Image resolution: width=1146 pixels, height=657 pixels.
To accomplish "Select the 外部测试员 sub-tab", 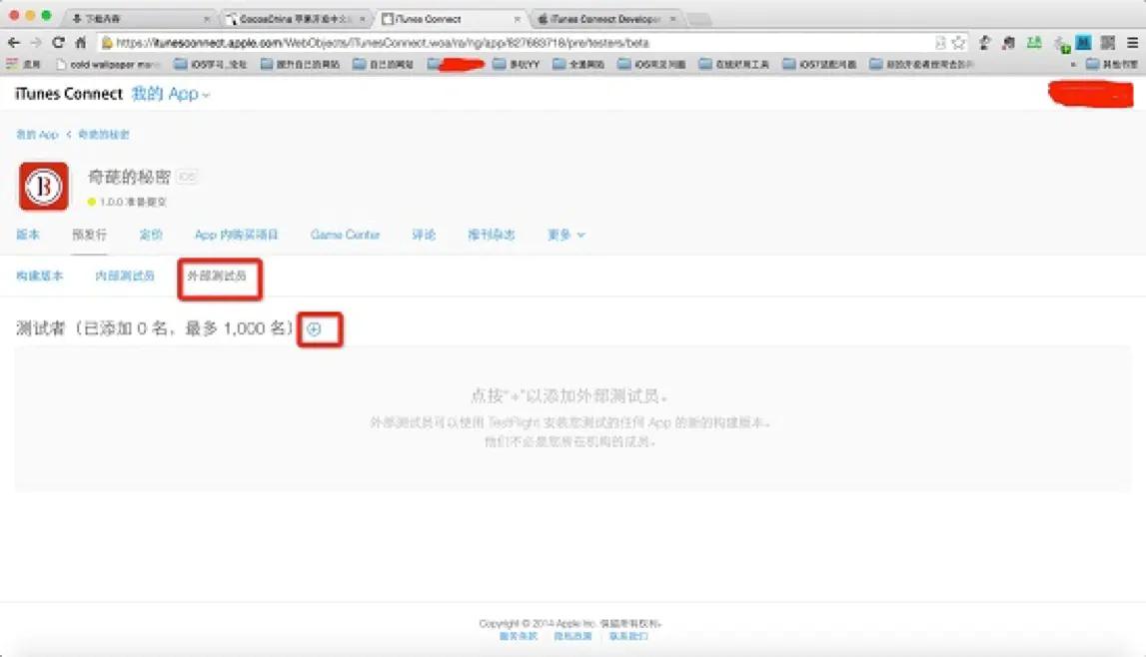I will (x=217, y=276).
